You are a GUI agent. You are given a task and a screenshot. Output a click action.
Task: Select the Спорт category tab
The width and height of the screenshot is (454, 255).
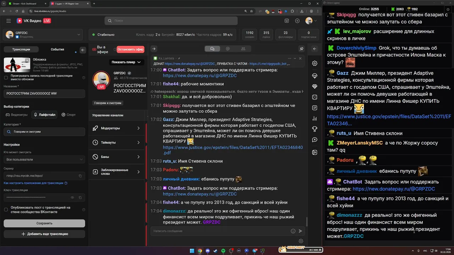68,115
